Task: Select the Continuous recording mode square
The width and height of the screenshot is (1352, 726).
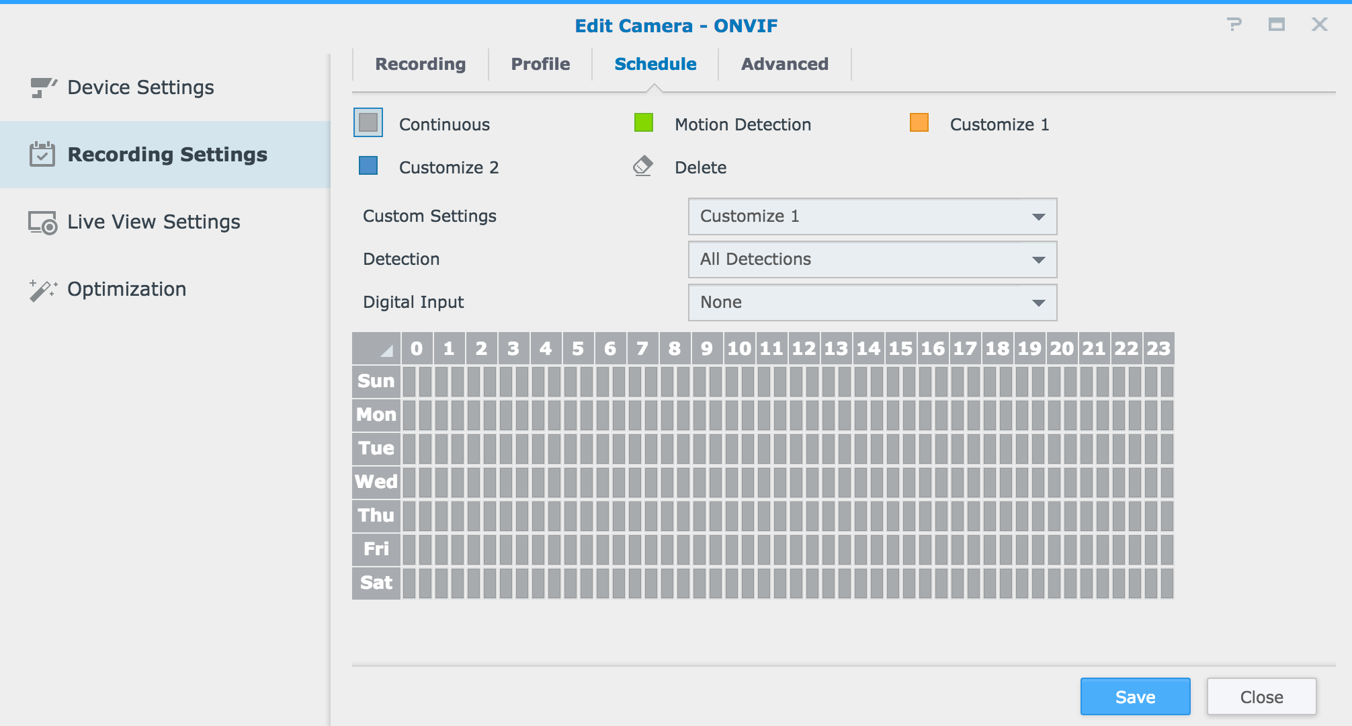Action: 368,123
